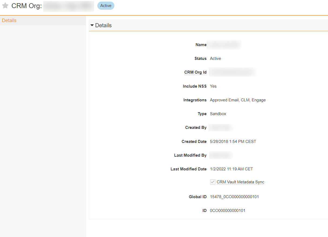Click the CRM Org page title text
Screen dimensions: 328x237
tap(26, 6)
